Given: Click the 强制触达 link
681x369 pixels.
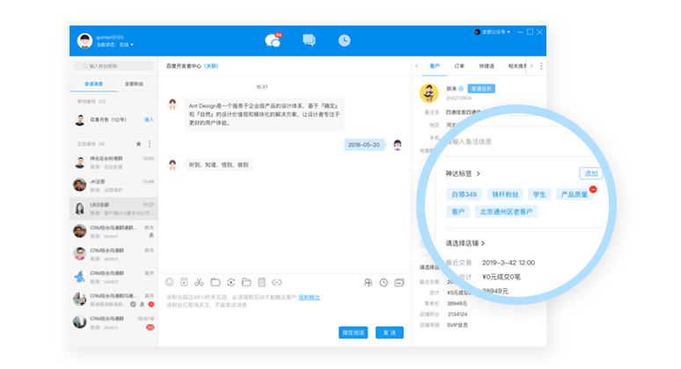Looking at the screenshot, I should point(309,298).
